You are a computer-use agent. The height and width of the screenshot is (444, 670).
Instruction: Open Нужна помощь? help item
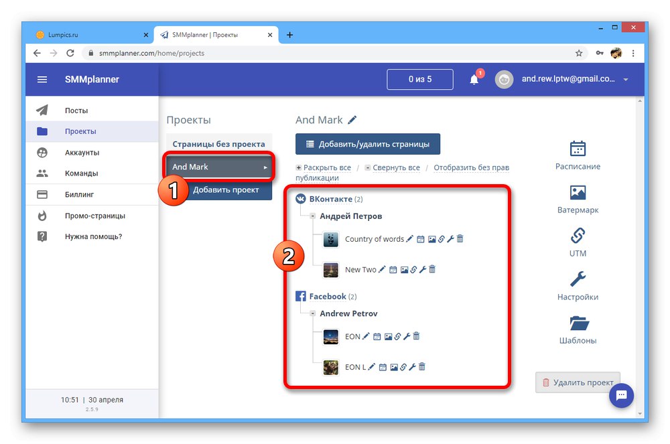click(92, 236)
